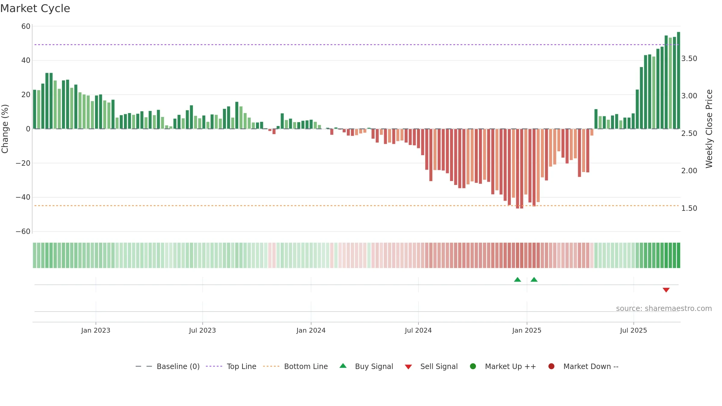Click the orange dotted bottom line on the chart
Image resolution: width=722 pixels, height=406 pixels.
(356, 206)
